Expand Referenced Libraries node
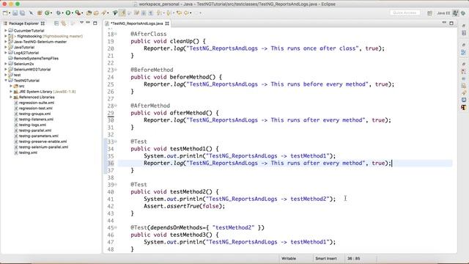Viewport: 469px width, 264px height. coord(11,97)
